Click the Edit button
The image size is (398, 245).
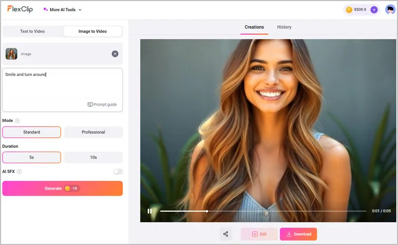pyautogui.click(x=259, y=234)
